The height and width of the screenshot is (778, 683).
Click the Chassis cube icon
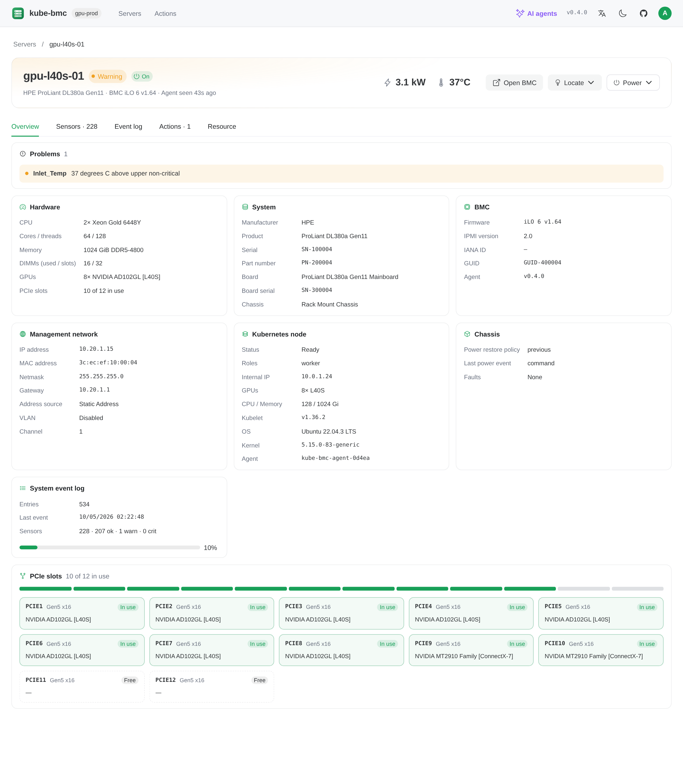click(467, 334)
